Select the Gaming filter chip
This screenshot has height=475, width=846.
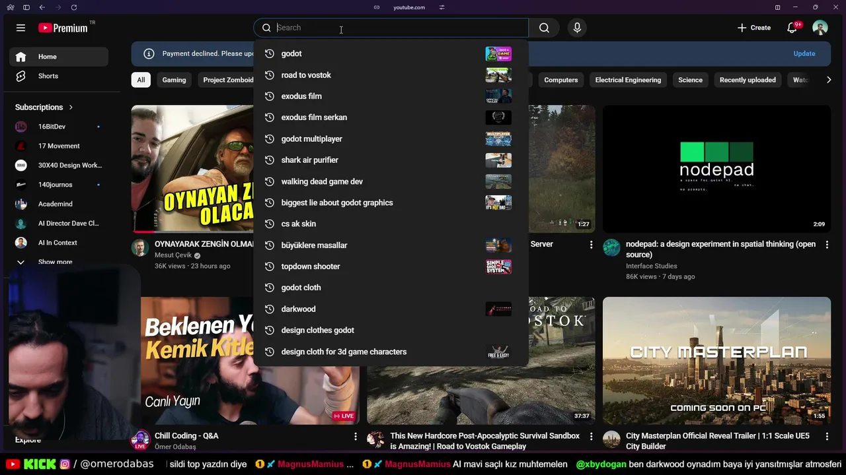(174, 80)
